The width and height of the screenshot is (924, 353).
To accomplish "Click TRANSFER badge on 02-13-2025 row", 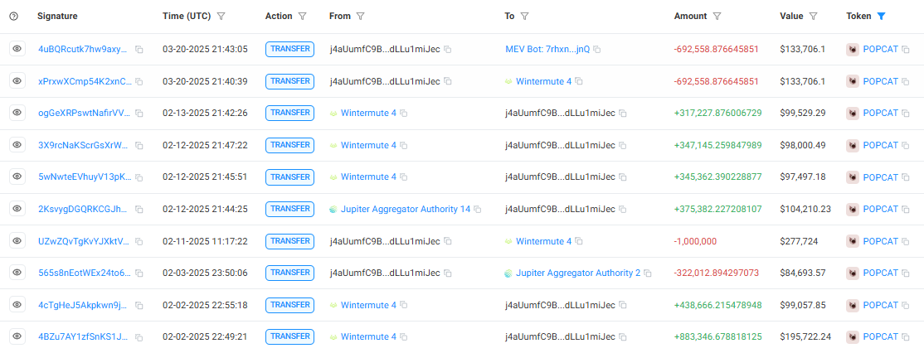I will coord(290,113).
